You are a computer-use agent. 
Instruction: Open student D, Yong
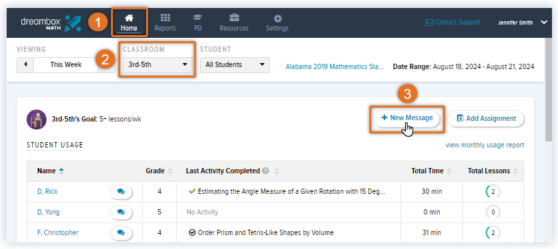[x=48, y=212]
